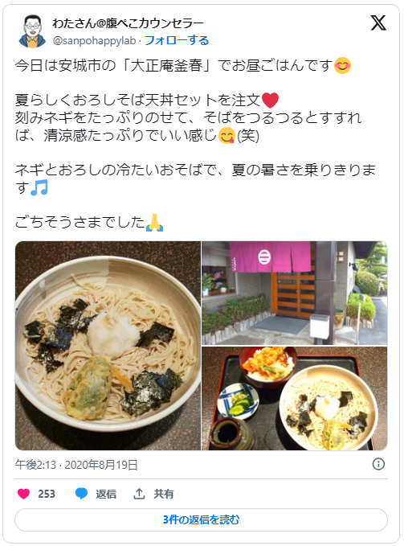Image resolution: width=404 pixels, height=546 pixels.
Task: Click the reply speech bubble icon
Action: (x=82, y=494)
